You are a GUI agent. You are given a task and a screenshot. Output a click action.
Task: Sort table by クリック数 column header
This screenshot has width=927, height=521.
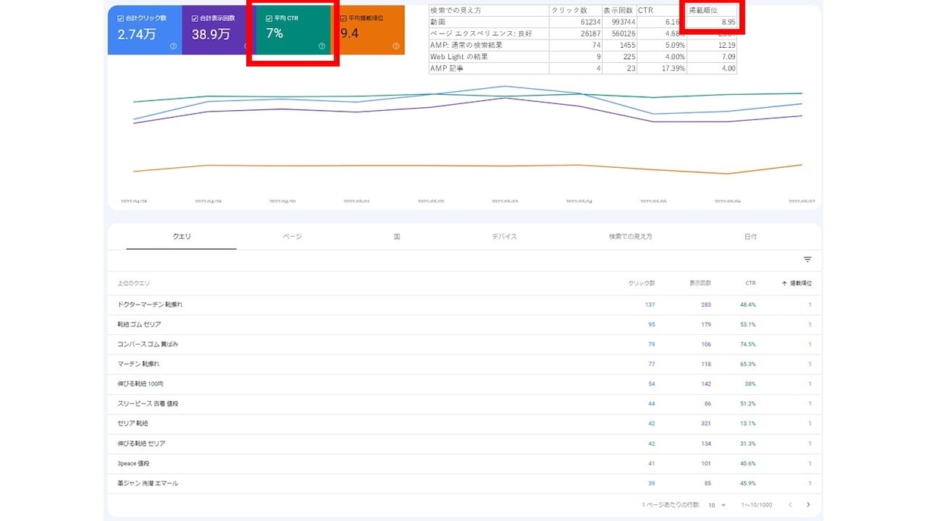[641, 283]
